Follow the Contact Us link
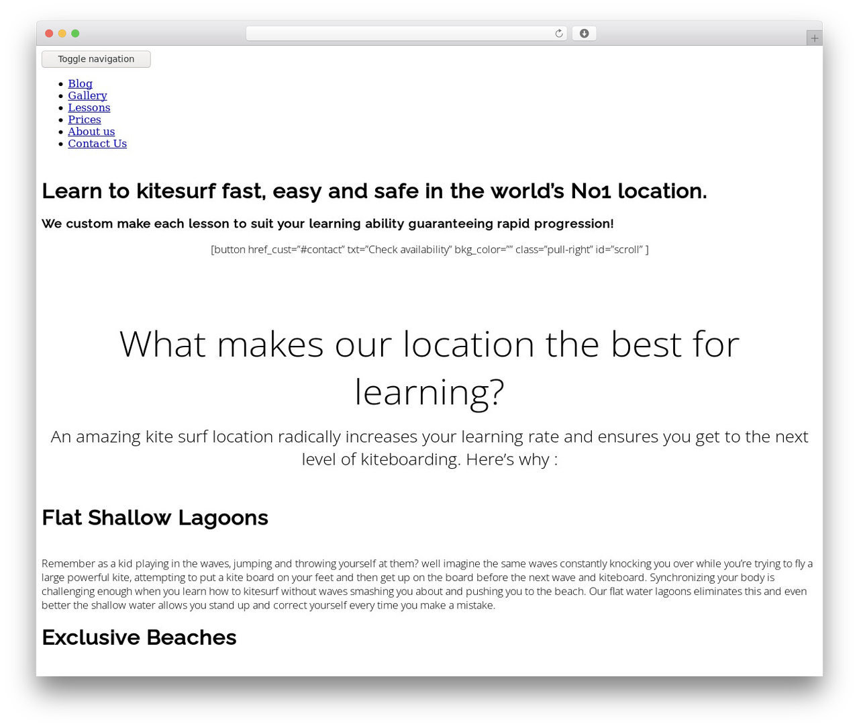The height and width of the screenshot is (728, 859). point(97,144)
